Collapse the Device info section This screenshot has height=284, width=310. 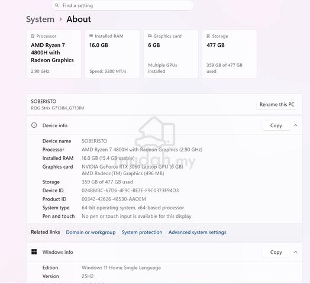click(x=296, y=125)
